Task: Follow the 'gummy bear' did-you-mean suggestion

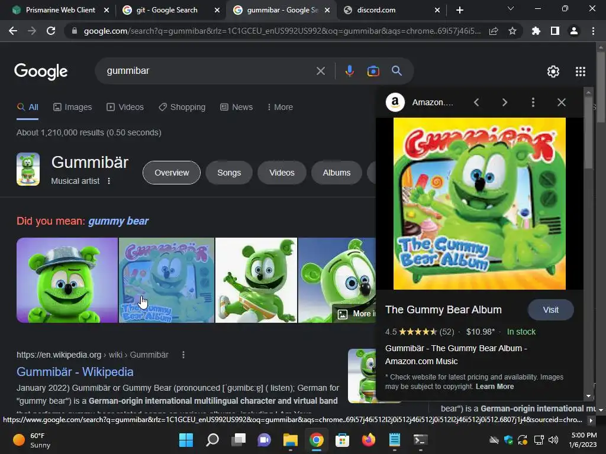Action: click(x=118, y=221)
